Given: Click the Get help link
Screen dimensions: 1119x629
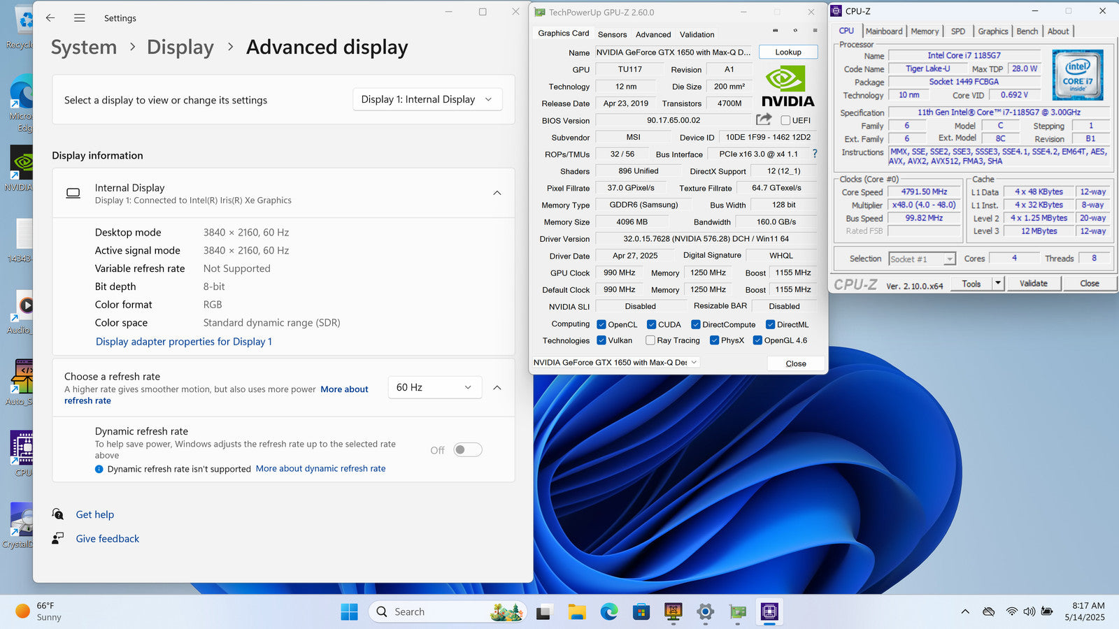Looking at the screenshot, I should coord(95,514).
